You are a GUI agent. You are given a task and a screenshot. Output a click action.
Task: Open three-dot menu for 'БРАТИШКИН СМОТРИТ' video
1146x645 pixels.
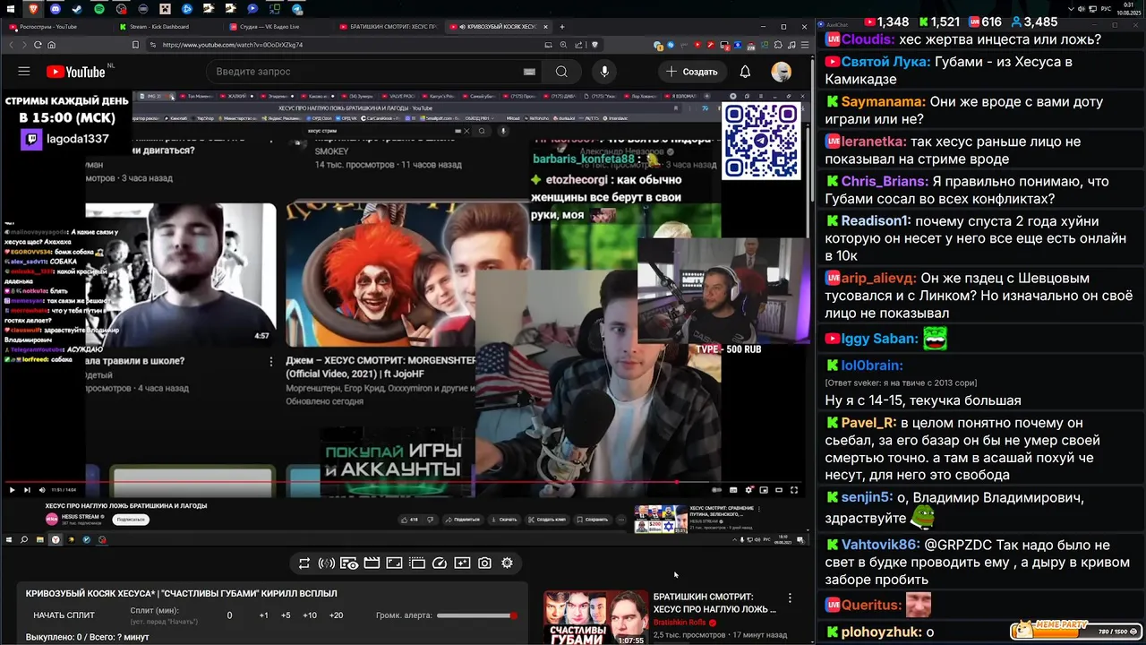tap(790, 598)
